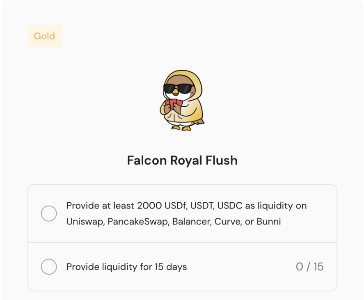The image size is (364, 300).
Task: Click the 0 / 15 progress counter
Action: [309, 267]
